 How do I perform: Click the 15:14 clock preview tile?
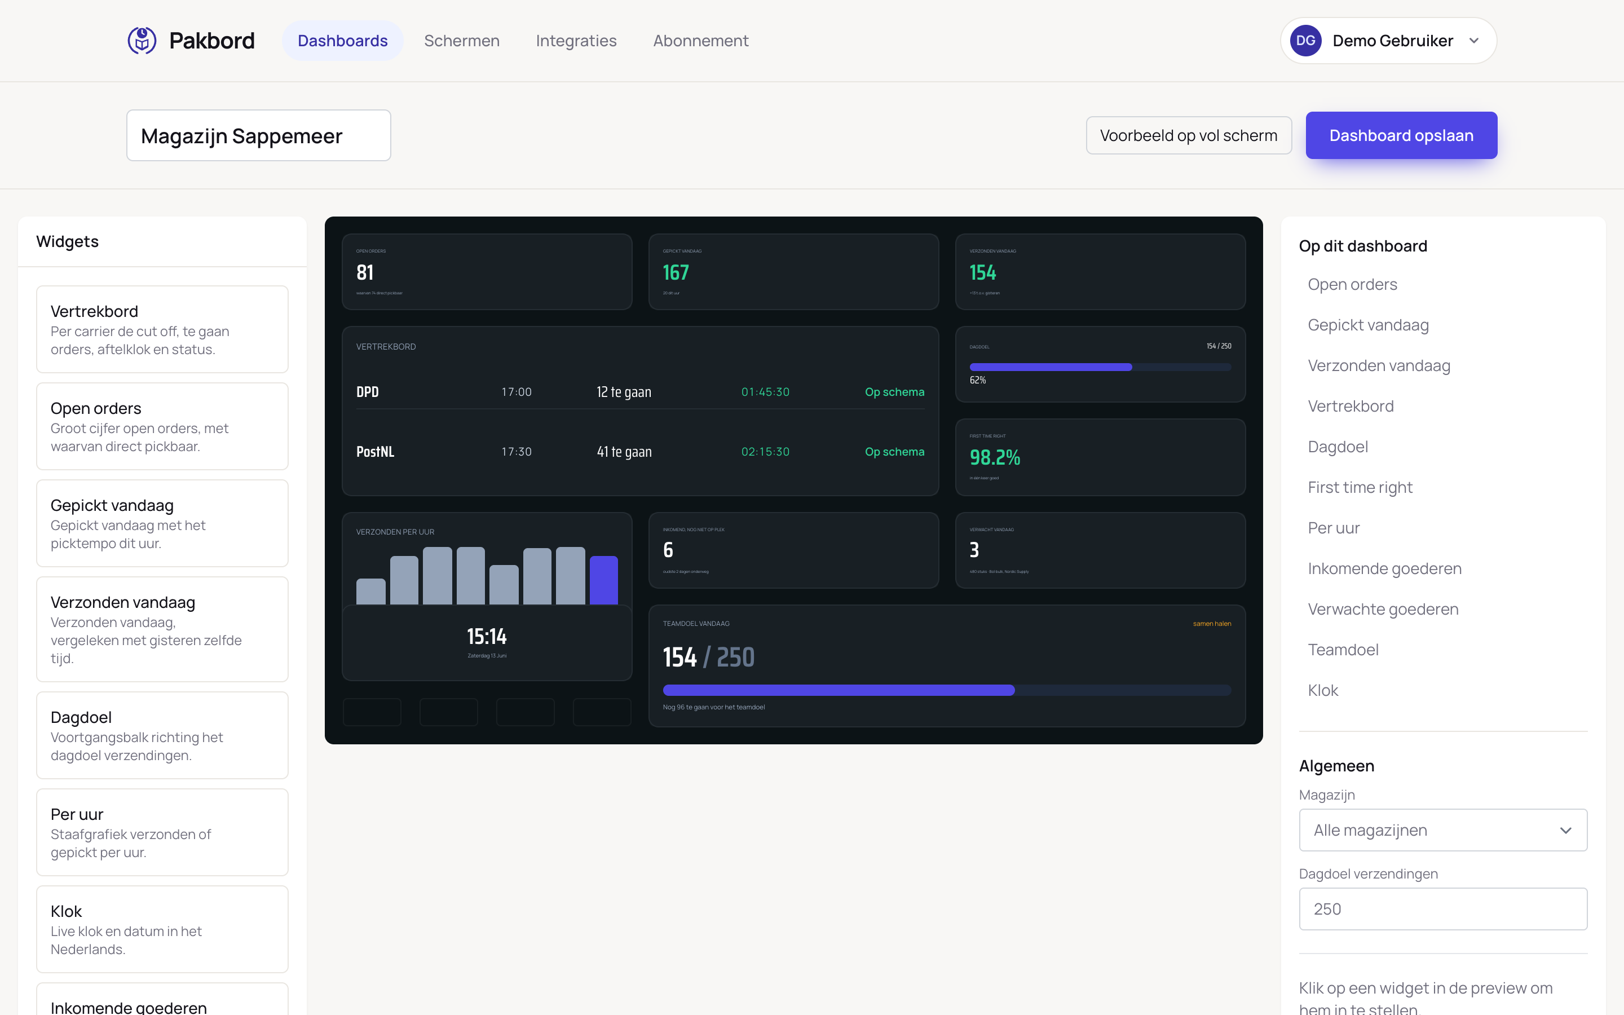click(487, 642)
